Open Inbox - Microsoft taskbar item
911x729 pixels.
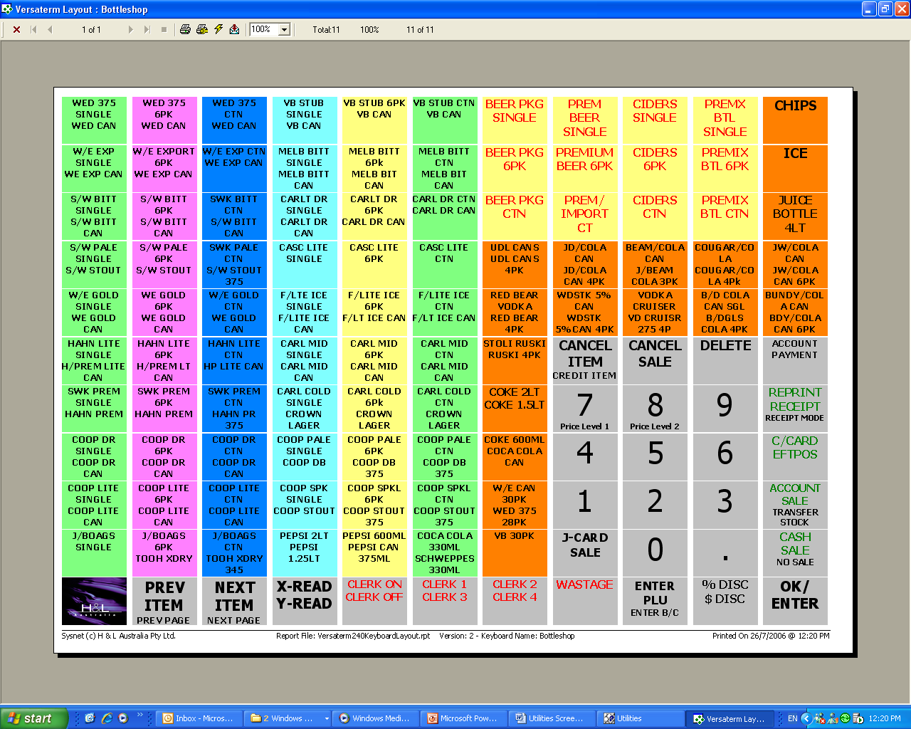(x=199, y=718)
